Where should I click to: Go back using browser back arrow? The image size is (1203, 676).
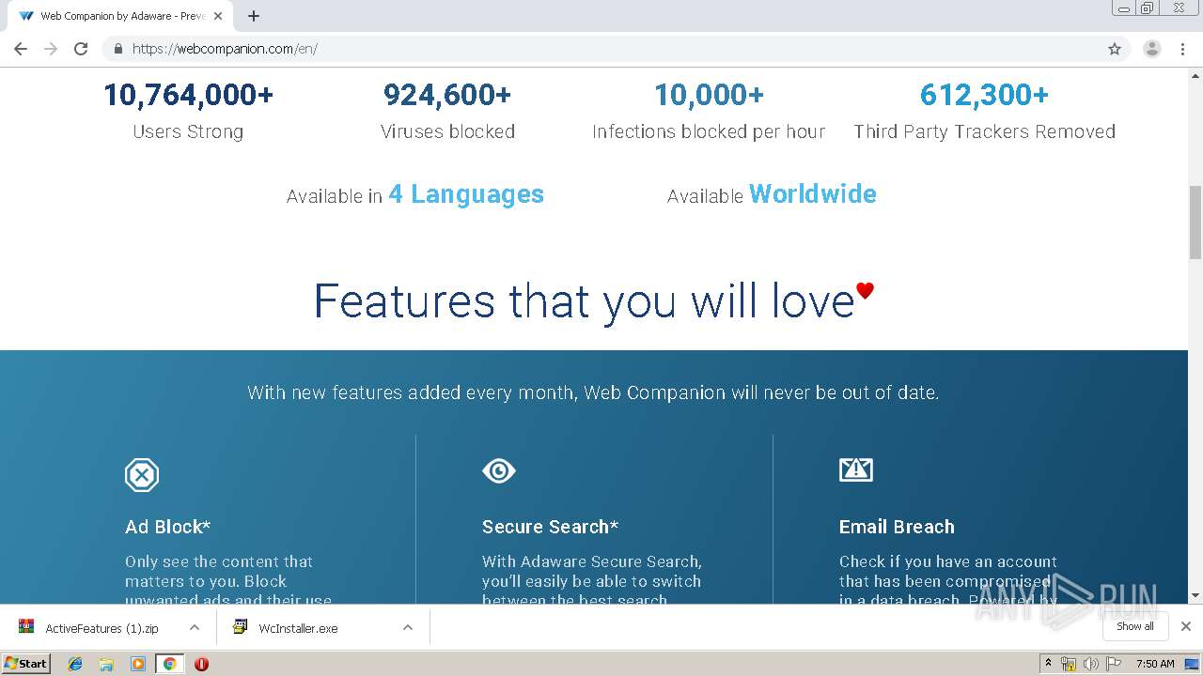click(21, 49)
